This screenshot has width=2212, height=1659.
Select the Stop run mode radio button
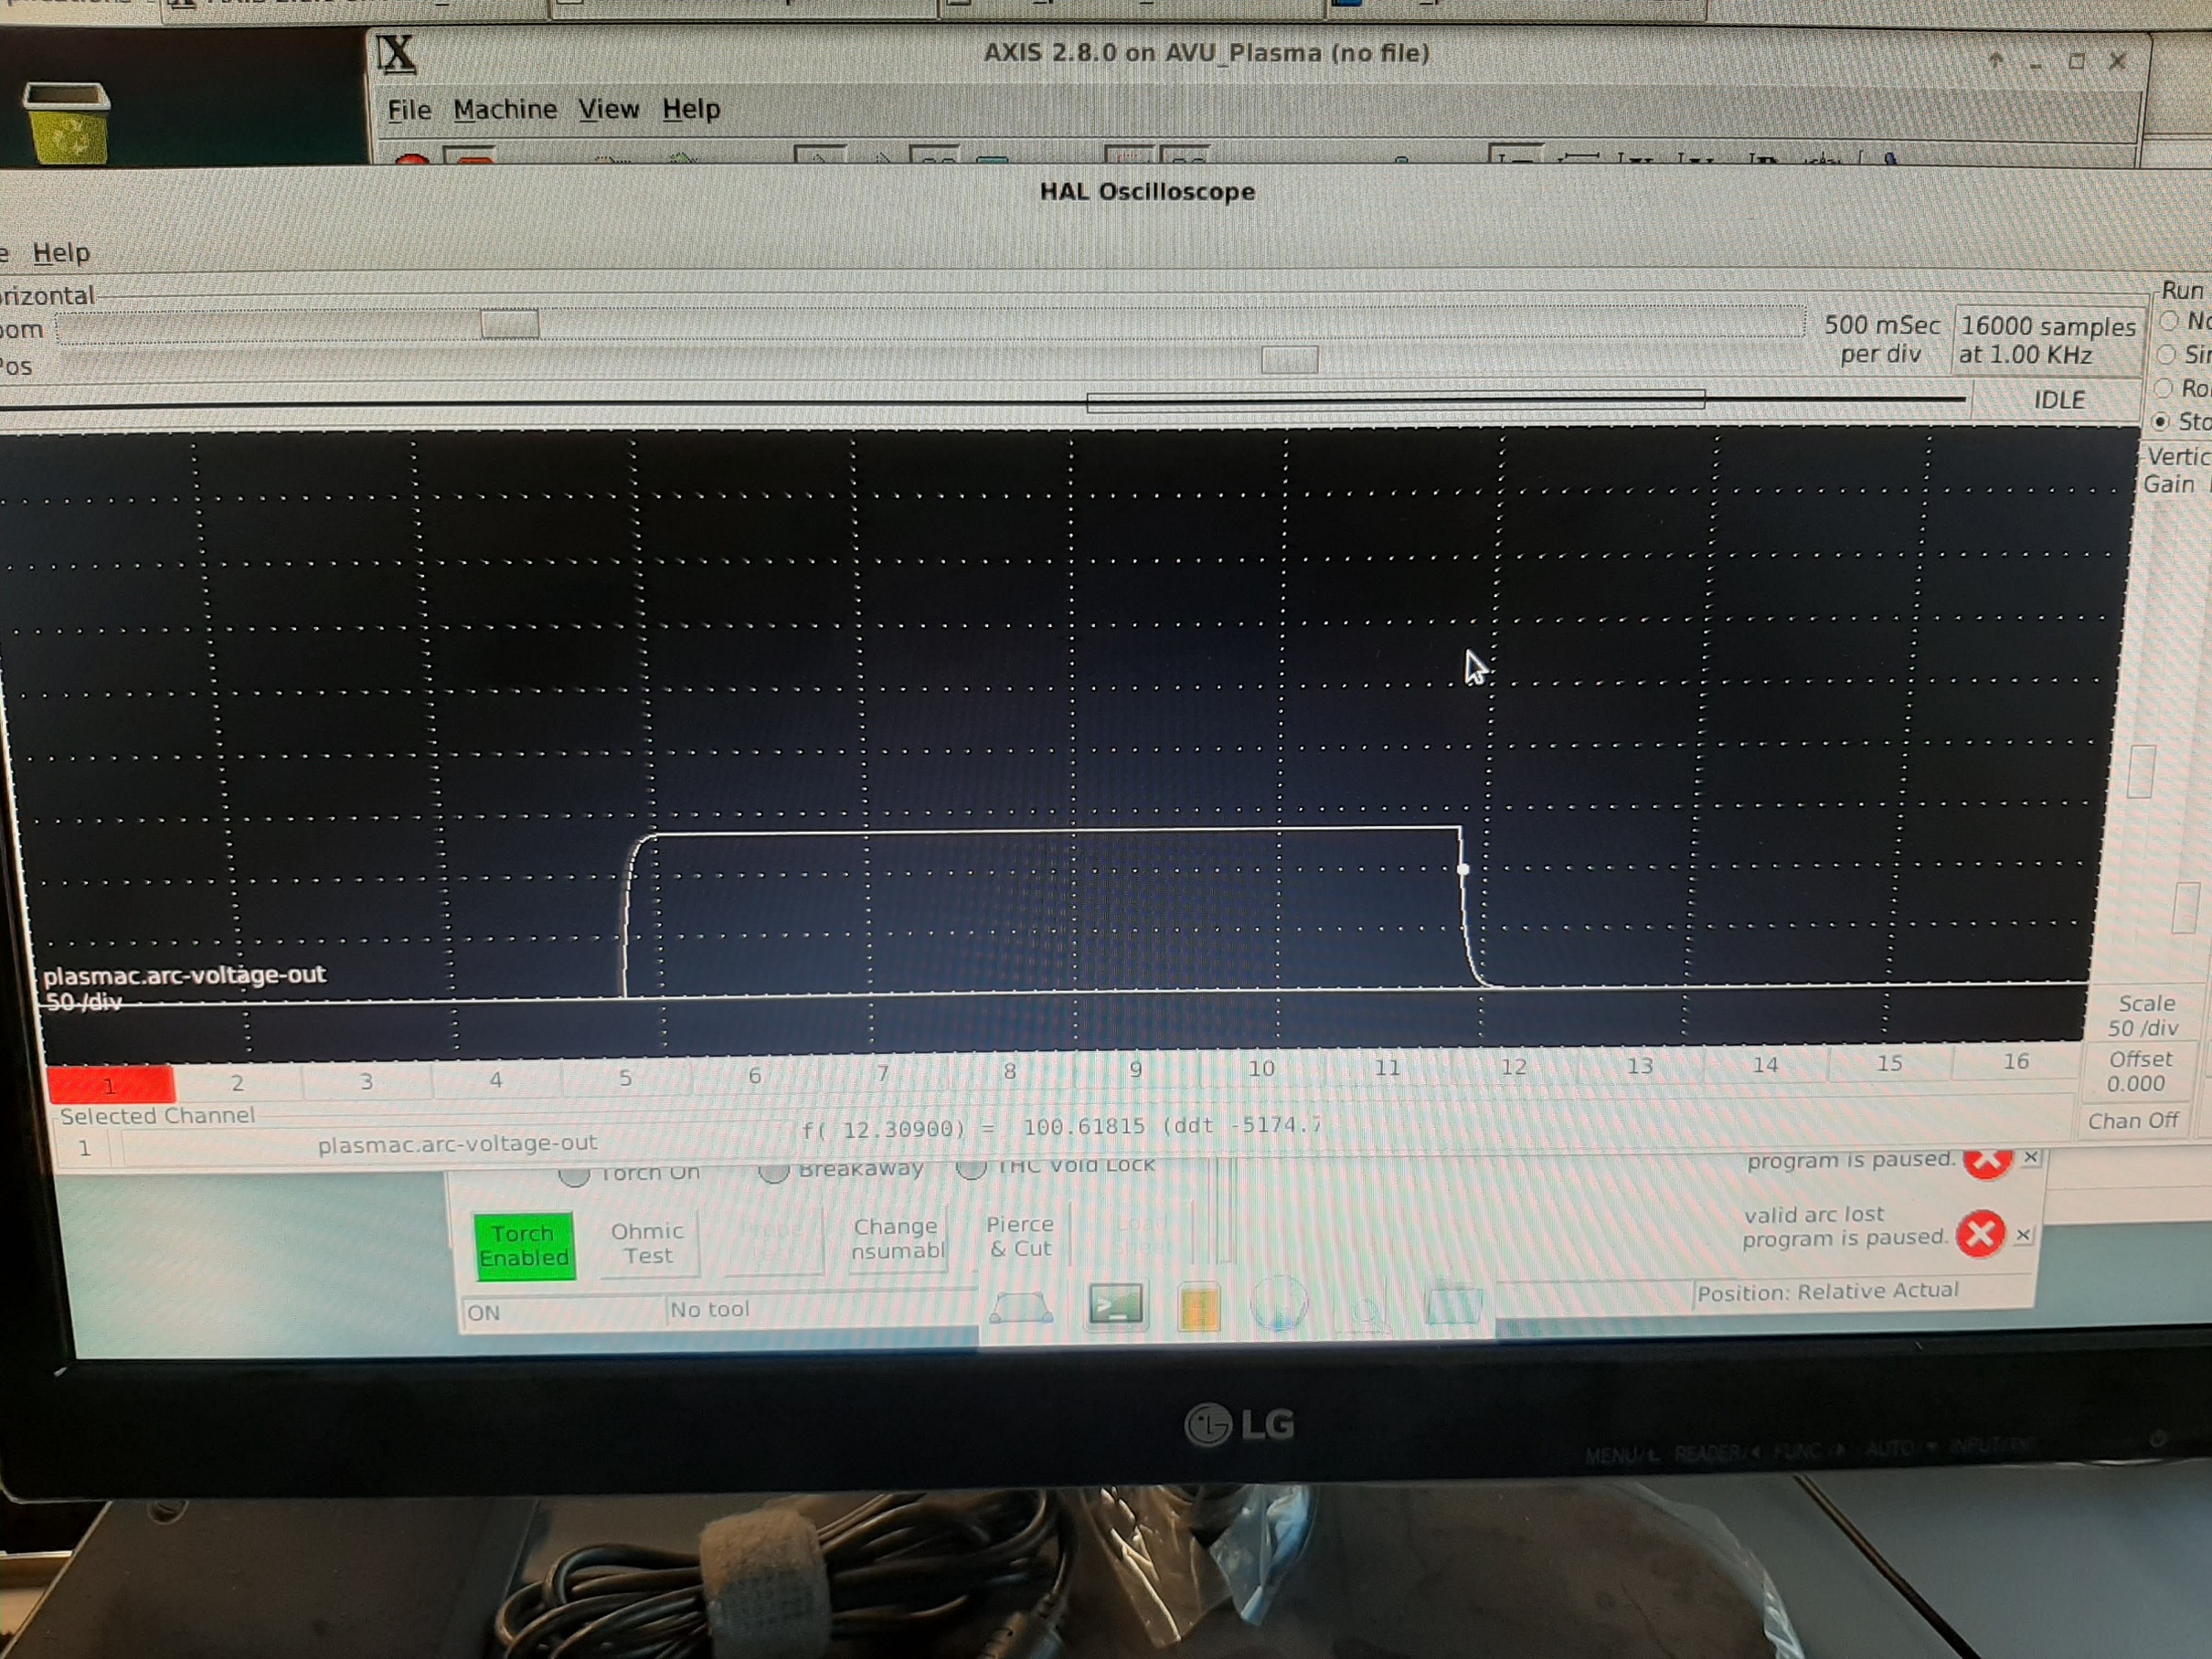[2162, 422]
